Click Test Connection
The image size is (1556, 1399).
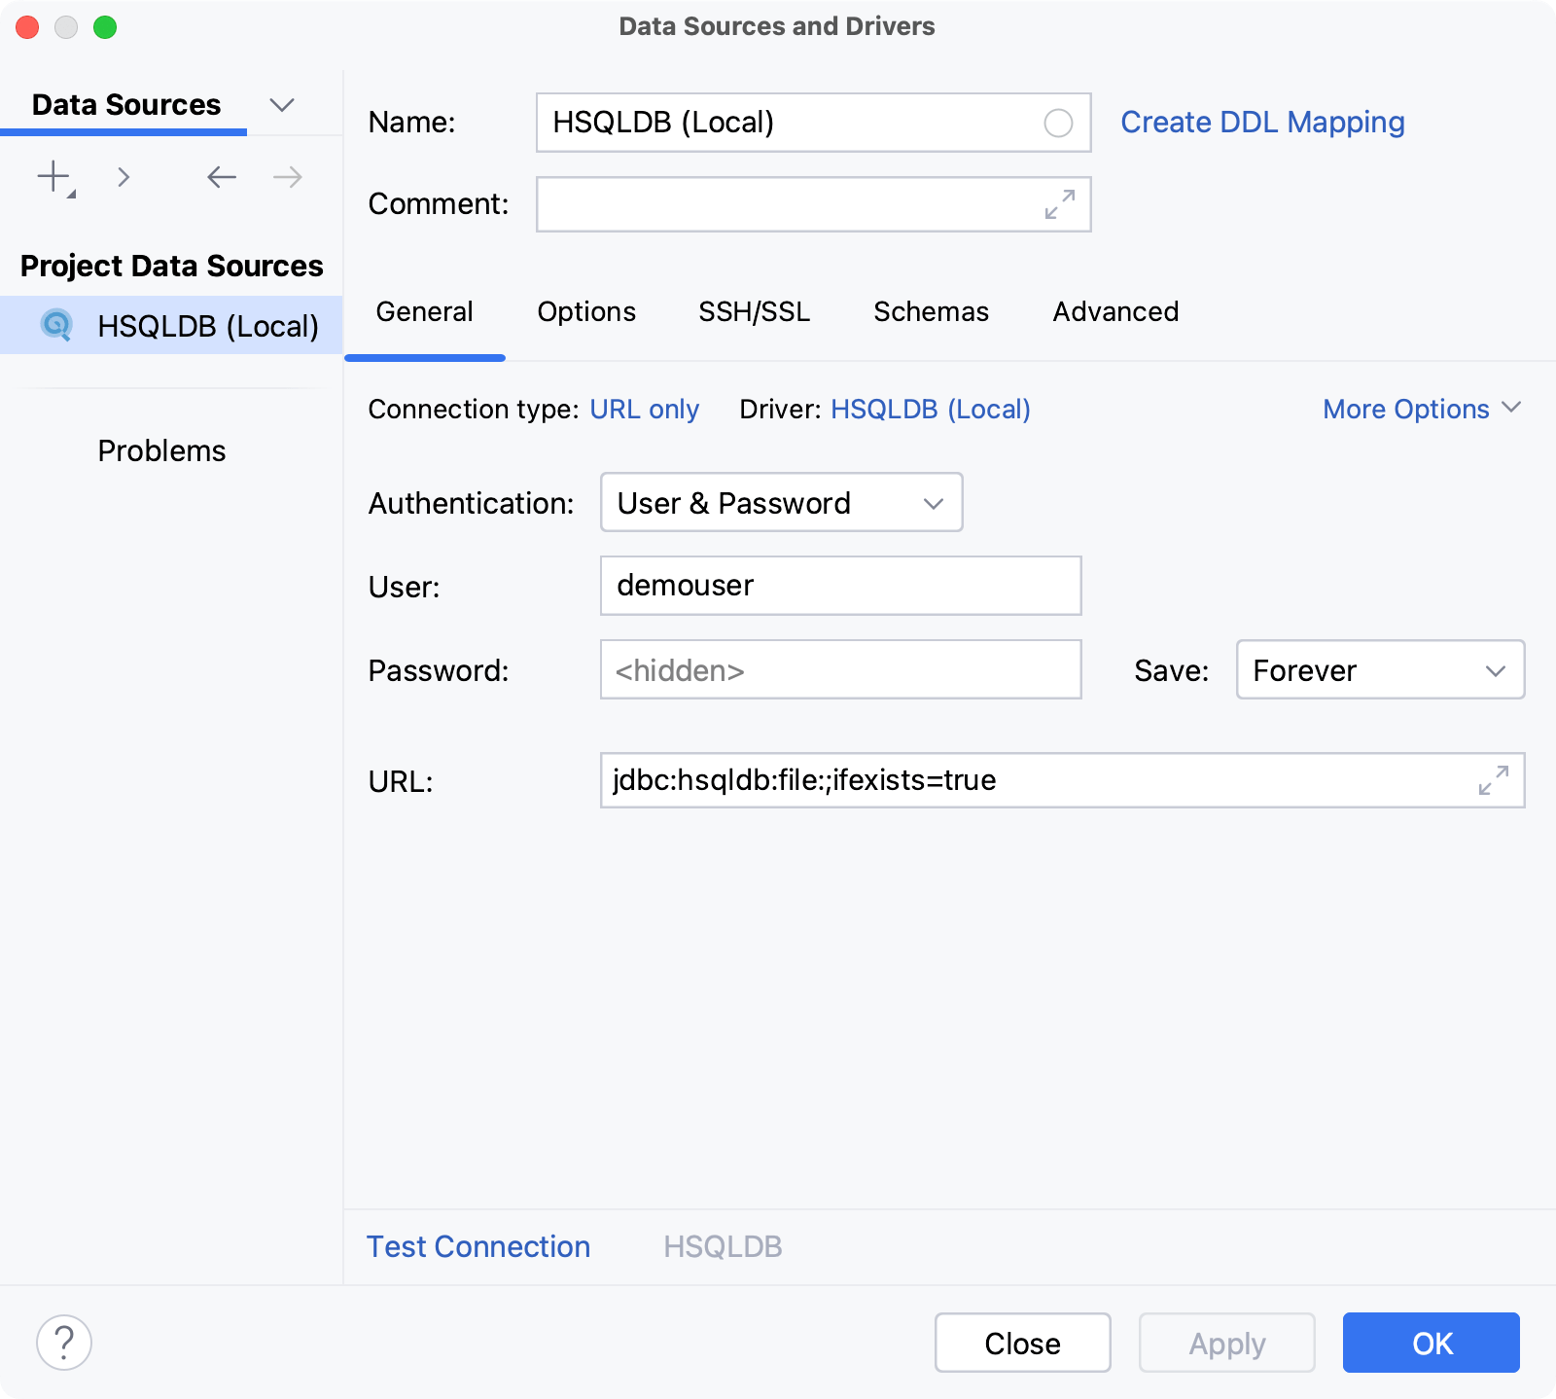[477, 1246]
